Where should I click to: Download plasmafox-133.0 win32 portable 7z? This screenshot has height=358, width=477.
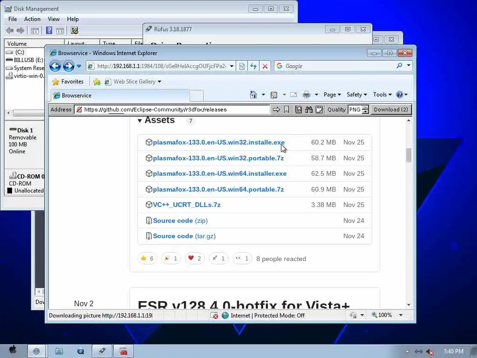tap(218, 158)
